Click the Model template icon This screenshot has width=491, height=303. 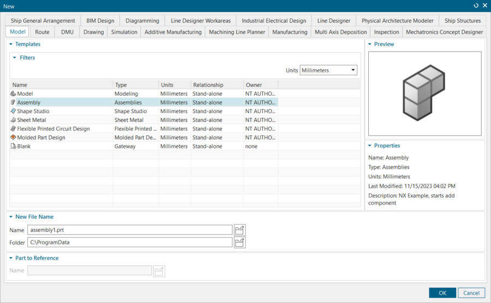point(13,94)
